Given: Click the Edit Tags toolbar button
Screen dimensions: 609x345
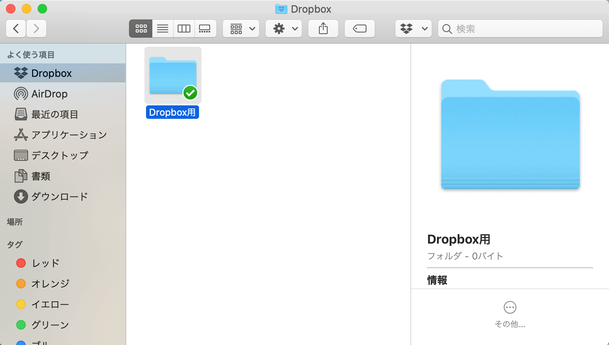Looking at the screenshot, I should tap(360, 29).
